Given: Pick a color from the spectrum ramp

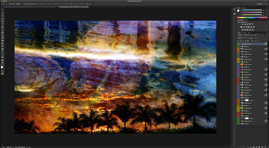Looking at the screenshot, I should pyautogui.click(x=252, y=18).
